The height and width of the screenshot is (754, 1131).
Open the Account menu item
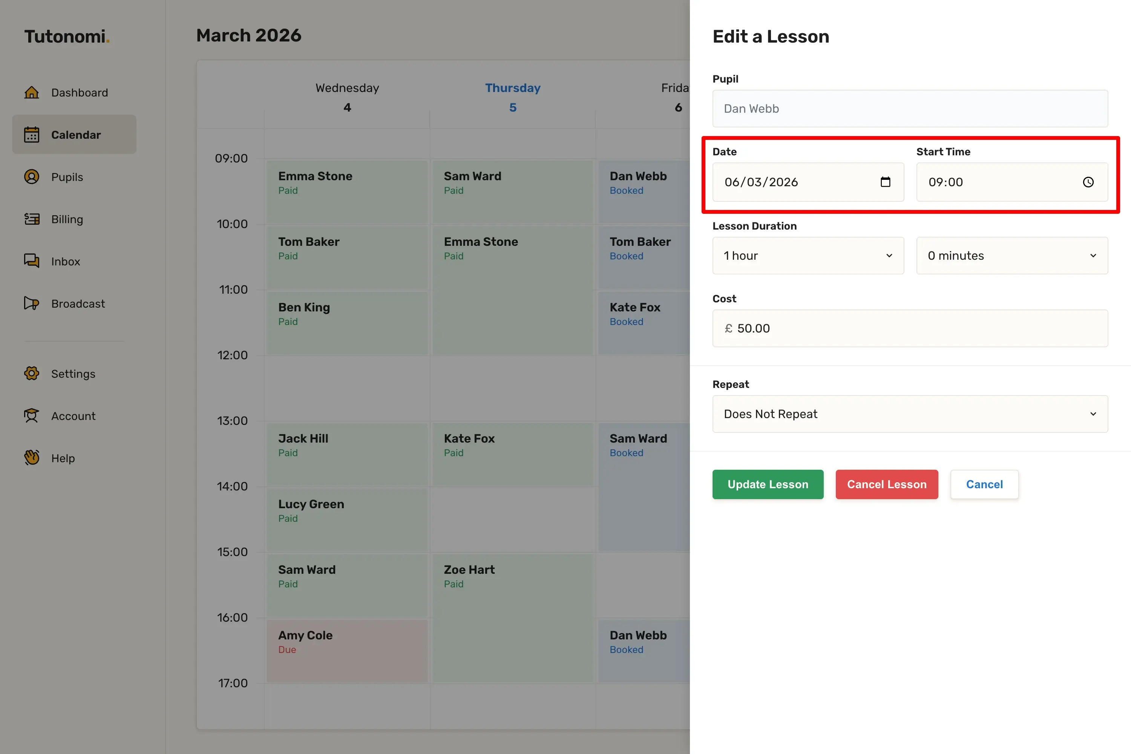pos(73,416)
